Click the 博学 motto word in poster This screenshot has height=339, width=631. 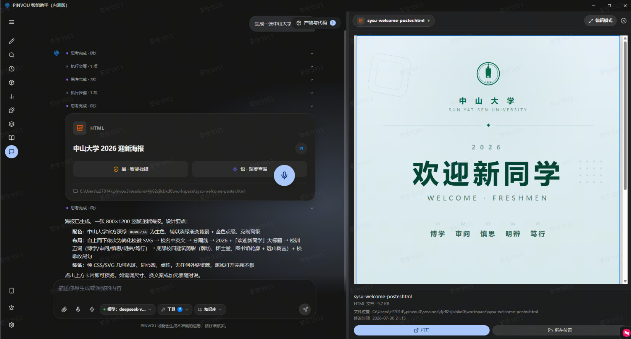coord(437,234)
